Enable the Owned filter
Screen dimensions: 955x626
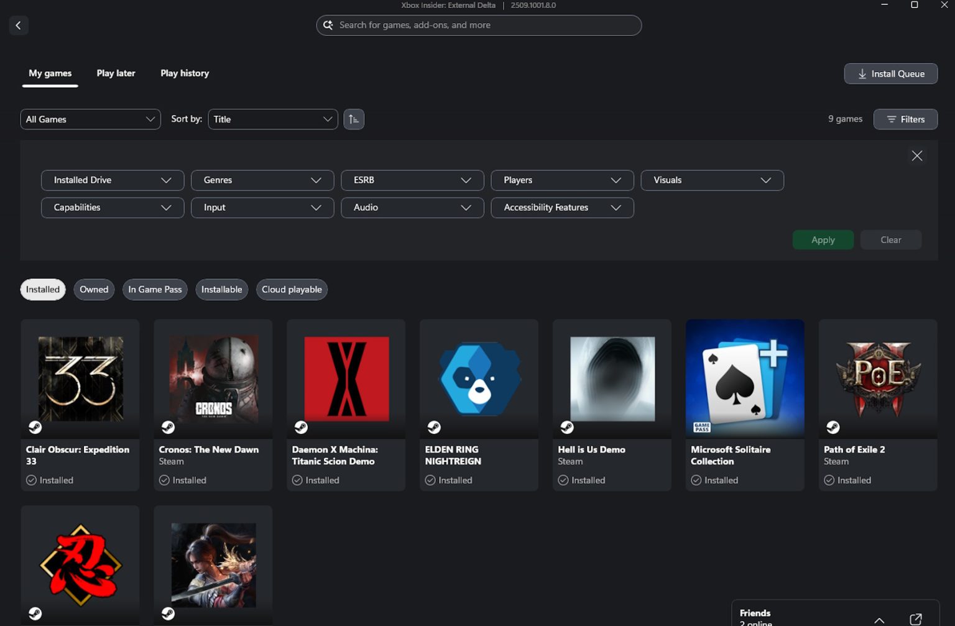93,289
